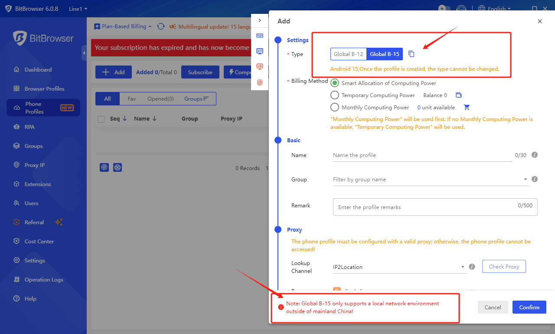Screen dimensions: 555x334
Task: Sort by Name column arrow
Action: 154,118
